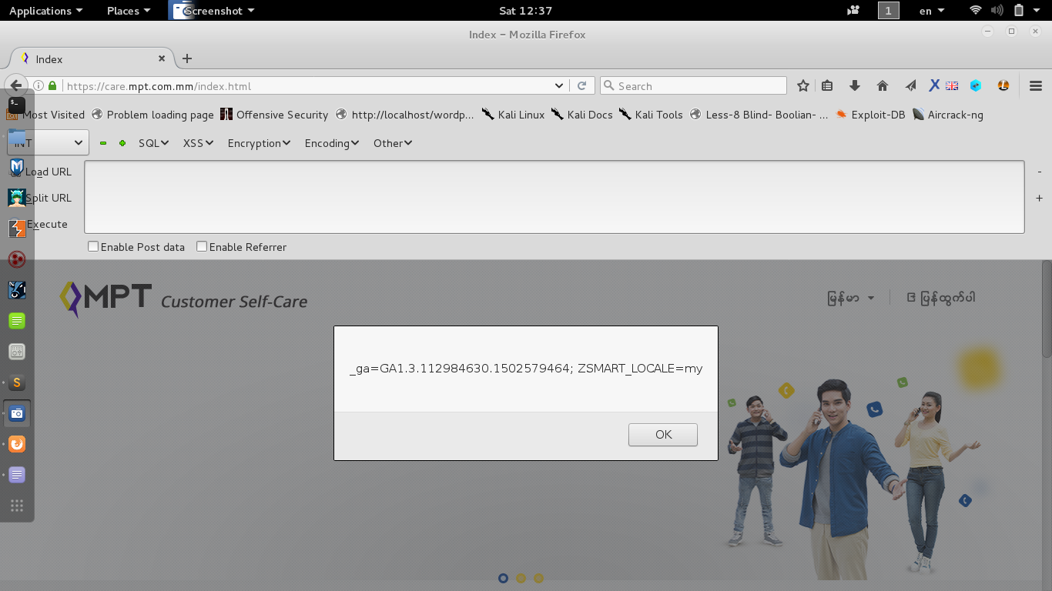Viewport: 1052px width, 591px height.
Task: Open the Aircrack-ng bookmark
Action: pos(947,115)
